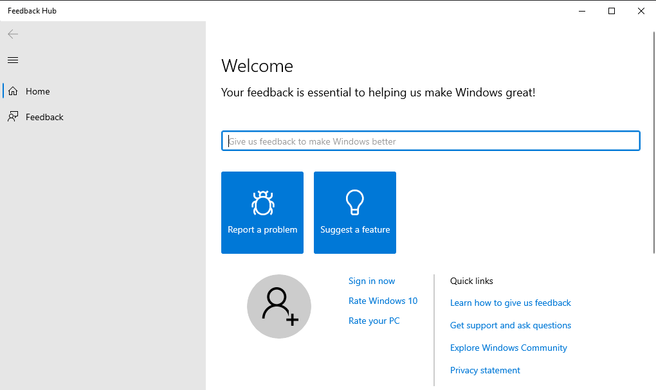
Task: Click the add-account avatar picture
Action: (279, 306)
